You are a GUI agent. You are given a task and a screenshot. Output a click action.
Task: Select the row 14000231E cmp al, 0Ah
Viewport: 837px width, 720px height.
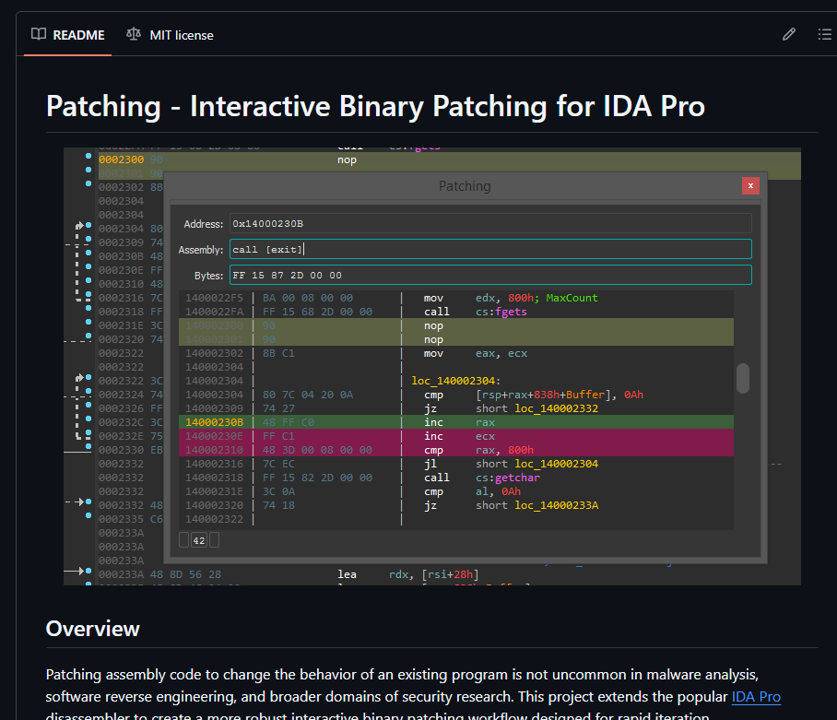click(456, 491)
